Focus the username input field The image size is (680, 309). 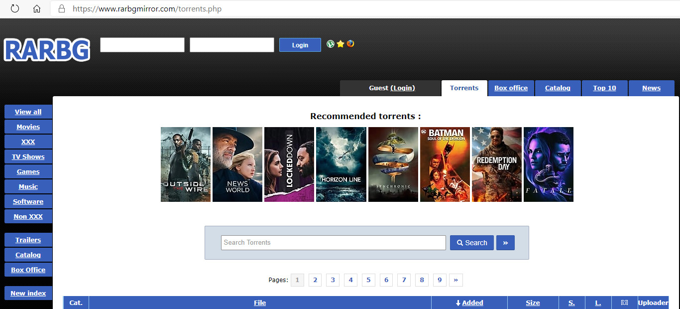(142, 45)
